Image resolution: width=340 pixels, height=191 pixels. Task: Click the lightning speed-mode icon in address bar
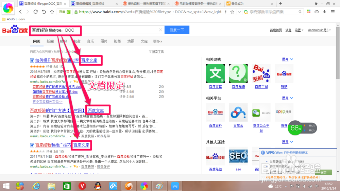226,12
